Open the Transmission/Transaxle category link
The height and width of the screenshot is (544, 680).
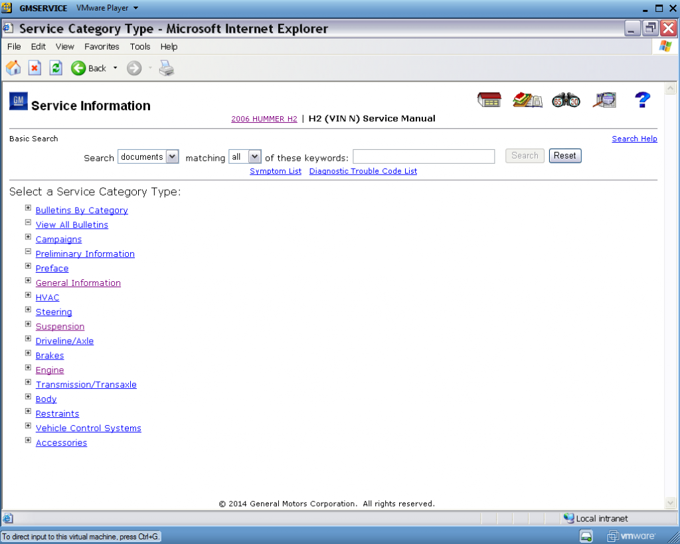pyautogui.click(x=86, y=385)
